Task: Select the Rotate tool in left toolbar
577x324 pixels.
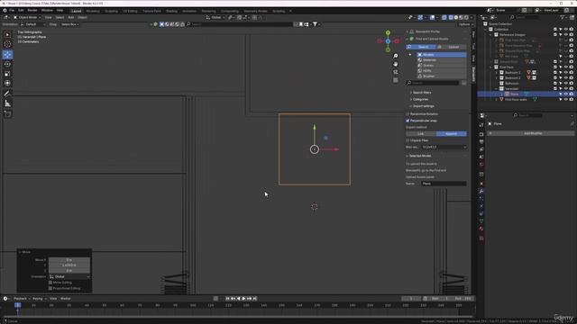Action: pos(7,64)
